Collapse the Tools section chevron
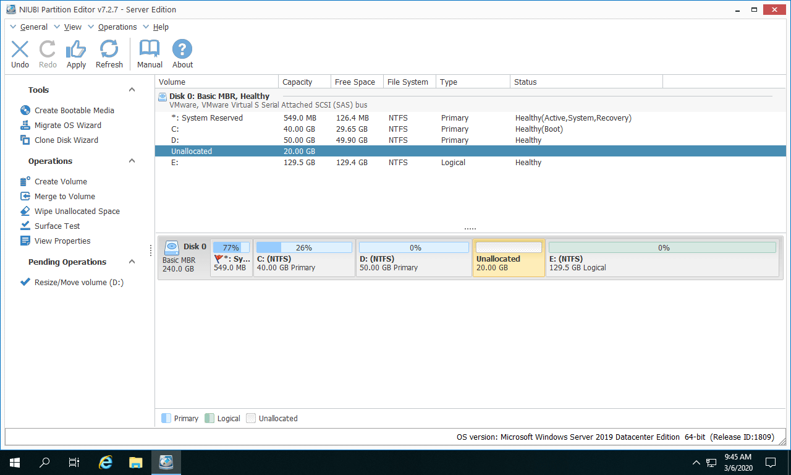 132,90
